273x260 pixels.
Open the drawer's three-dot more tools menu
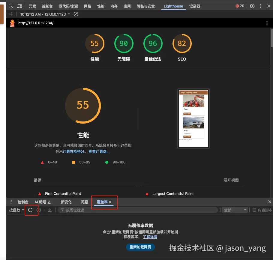tap(11, 202)
